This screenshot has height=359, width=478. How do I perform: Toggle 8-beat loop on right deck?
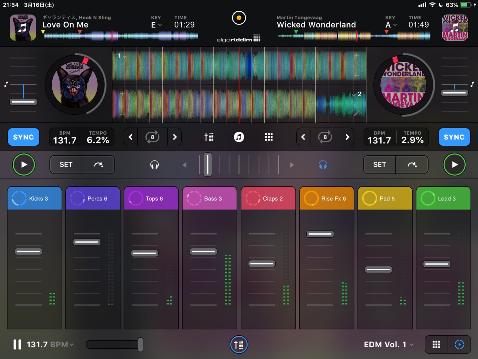(x=325, y=137)
